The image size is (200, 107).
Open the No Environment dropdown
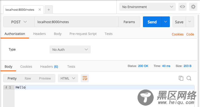point(148,7)
